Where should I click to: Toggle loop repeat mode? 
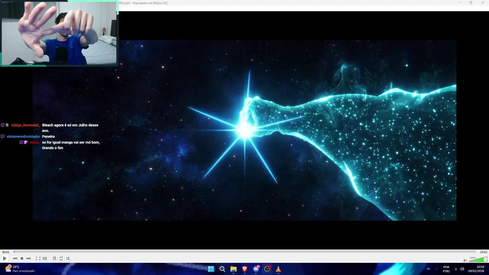pyautogui.click(x=61, y=259)
